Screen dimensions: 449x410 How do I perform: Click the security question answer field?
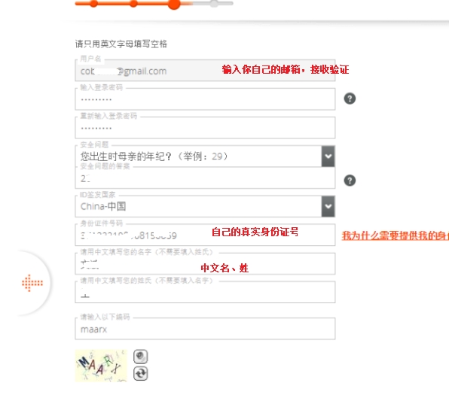pyautogui.click(x=205, y=178)
